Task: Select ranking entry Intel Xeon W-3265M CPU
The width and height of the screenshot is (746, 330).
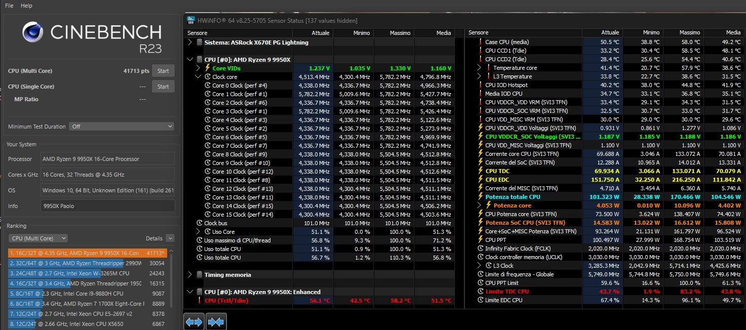Action: 87,273
